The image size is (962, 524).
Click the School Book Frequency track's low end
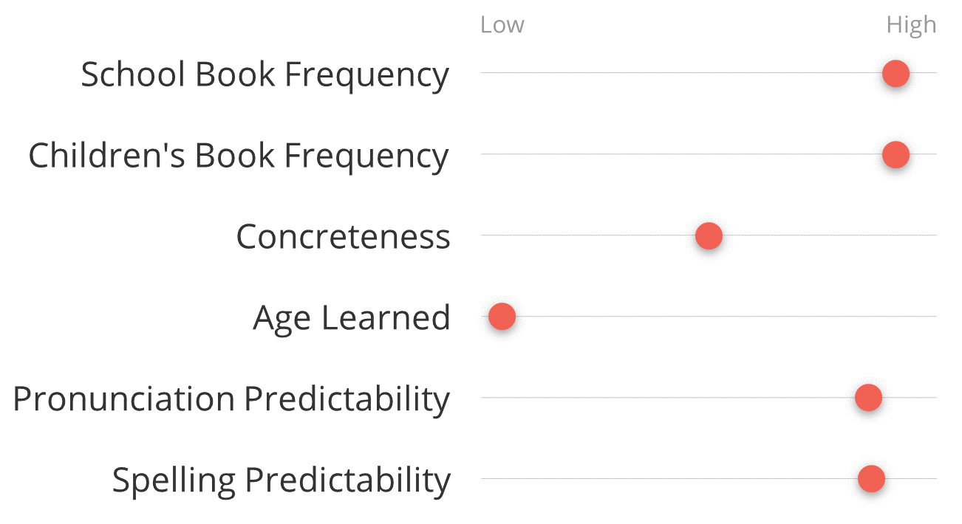(485, 73)
